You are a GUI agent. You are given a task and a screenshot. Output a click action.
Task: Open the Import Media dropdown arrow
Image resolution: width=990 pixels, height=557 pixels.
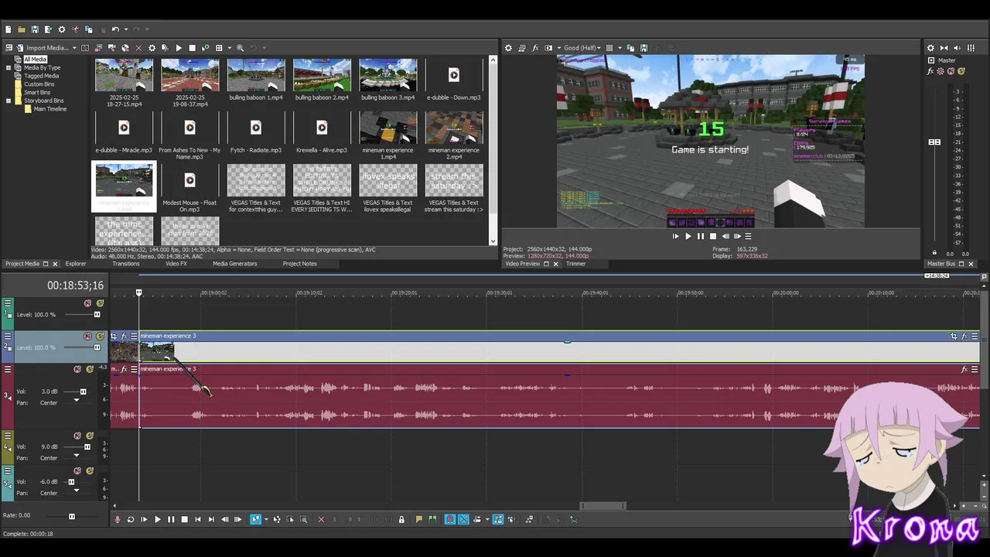[x=74, y=48]
